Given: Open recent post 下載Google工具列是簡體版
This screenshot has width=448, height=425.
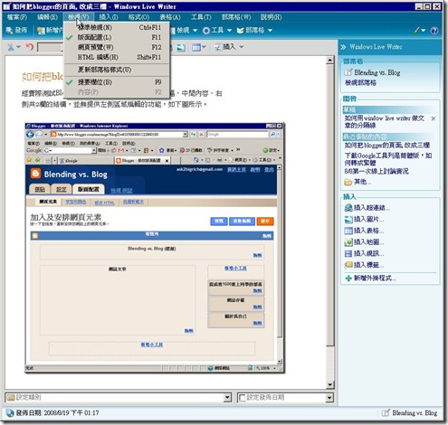Looking at the screenshot, I should [388, 159].
